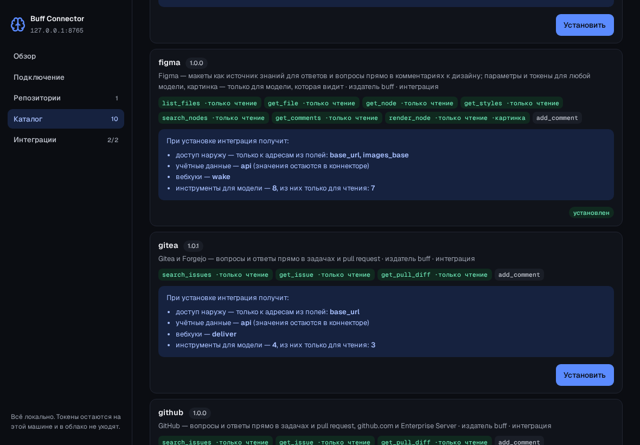Install the gitea integration with Установить
The height and width of the screenshot is (445, 640).
(x=585, y=375)
